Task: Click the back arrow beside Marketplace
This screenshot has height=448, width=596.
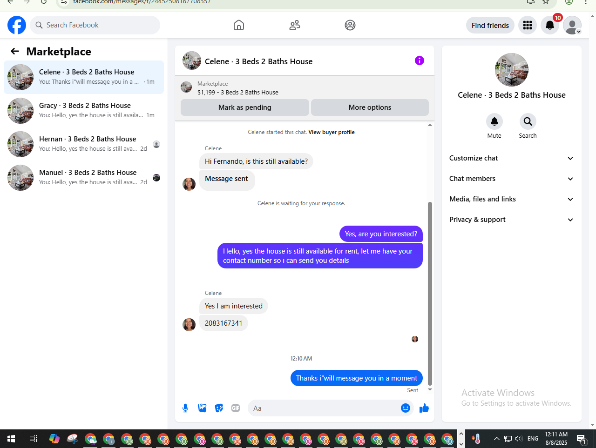Action: (x=15, y=51)
